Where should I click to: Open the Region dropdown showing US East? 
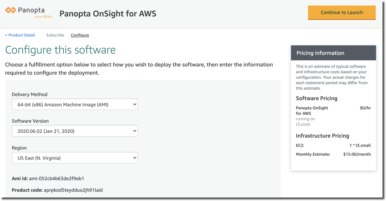75,158
